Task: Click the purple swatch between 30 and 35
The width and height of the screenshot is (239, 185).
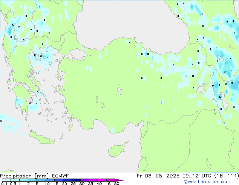Action: tap(84, 180)
